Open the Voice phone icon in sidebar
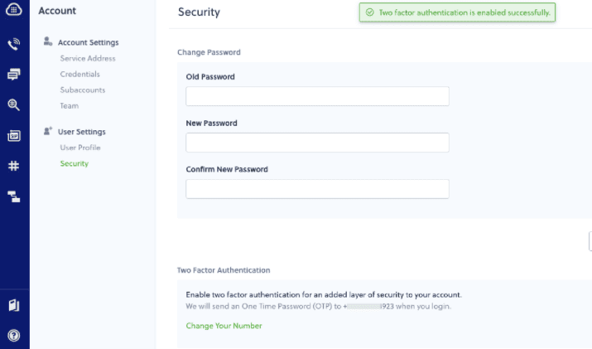This screenshot has width=592, height=349. point(13,44)
